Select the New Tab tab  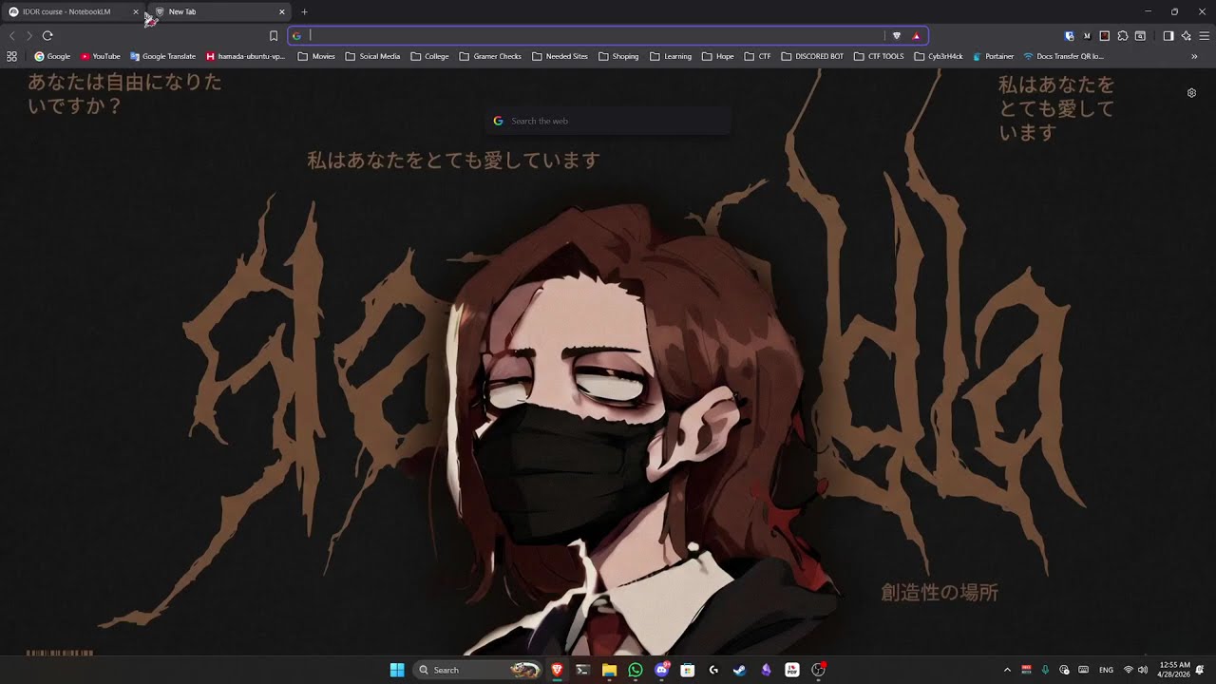pyautogui.click(x=218, y=11)
